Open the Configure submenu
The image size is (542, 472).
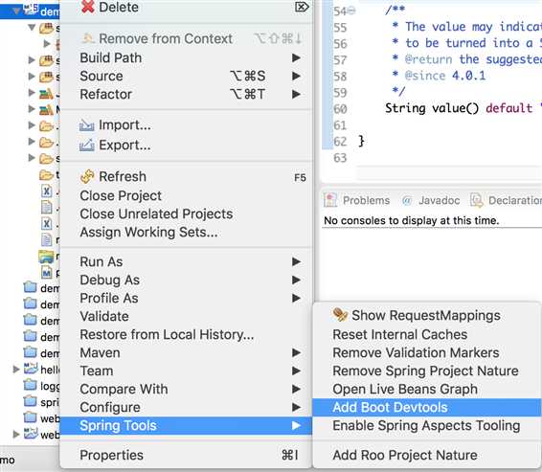(x=187, y=408)
